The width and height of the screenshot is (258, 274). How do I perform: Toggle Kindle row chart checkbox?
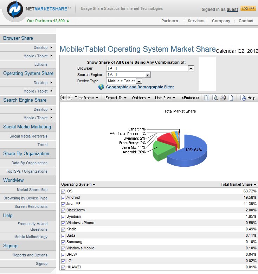63,229
